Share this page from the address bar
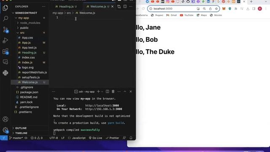This screenshot has height=152, width=270. click(x=210, y=8)
